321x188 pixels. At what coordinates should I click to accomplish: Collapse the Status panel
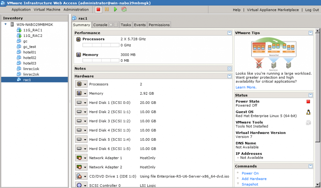tap(310, 95)
